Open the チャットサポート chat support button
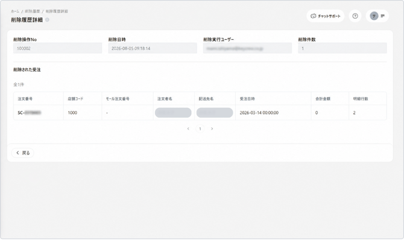 tap(326, 16)
